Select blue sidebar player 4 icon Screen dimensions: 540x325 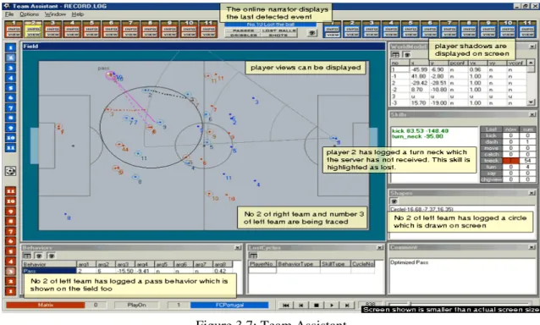coord(10,78)
